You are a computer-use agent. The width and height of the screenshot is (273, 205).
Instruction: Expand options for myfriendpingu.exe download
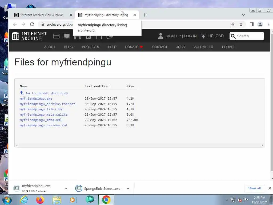coord(66,188)
